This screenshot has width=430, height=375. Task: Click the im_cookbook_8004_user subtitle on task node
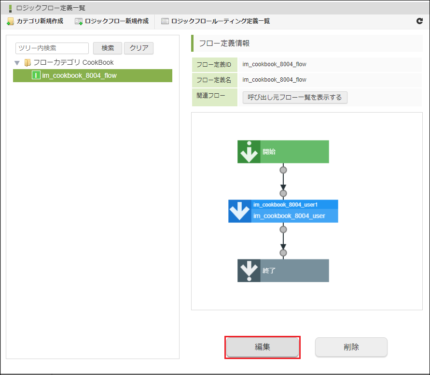click(289, 216)
